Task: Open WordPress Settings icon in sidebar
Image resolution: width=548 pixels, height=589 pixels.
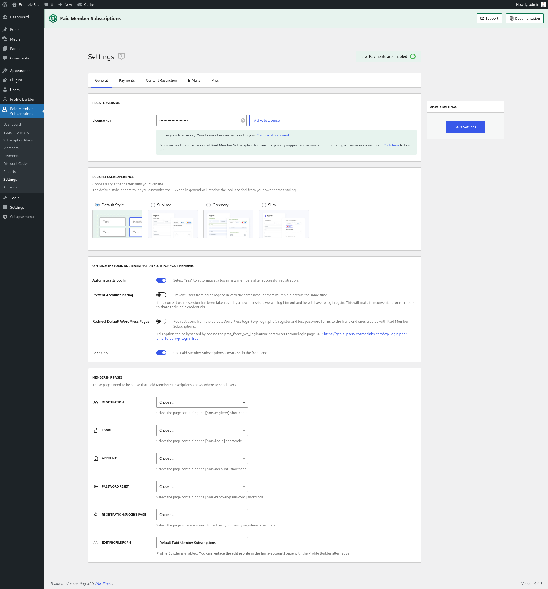Action: tap(5, 207)
